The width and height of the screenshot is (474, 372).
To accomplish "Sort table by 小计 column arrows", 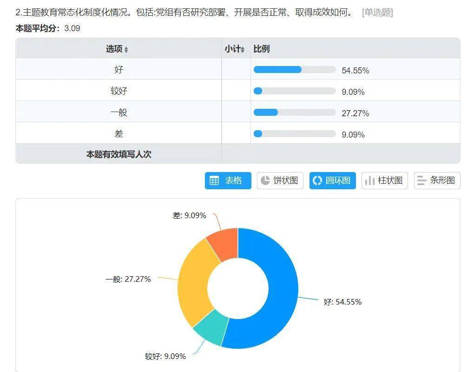I will pyautogui.click(x=243, y=50).
